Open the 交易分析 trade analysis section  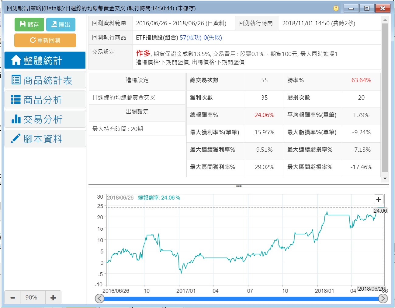(x=45, y=119)
